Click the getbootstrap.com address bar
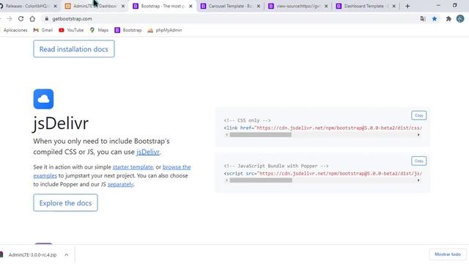Screen dimensions: 469x264 point(230,18)
